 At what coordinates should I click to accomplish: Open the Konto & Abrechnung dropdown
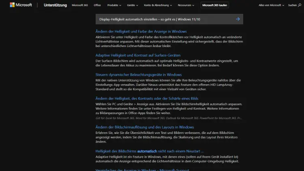point(158,5)
